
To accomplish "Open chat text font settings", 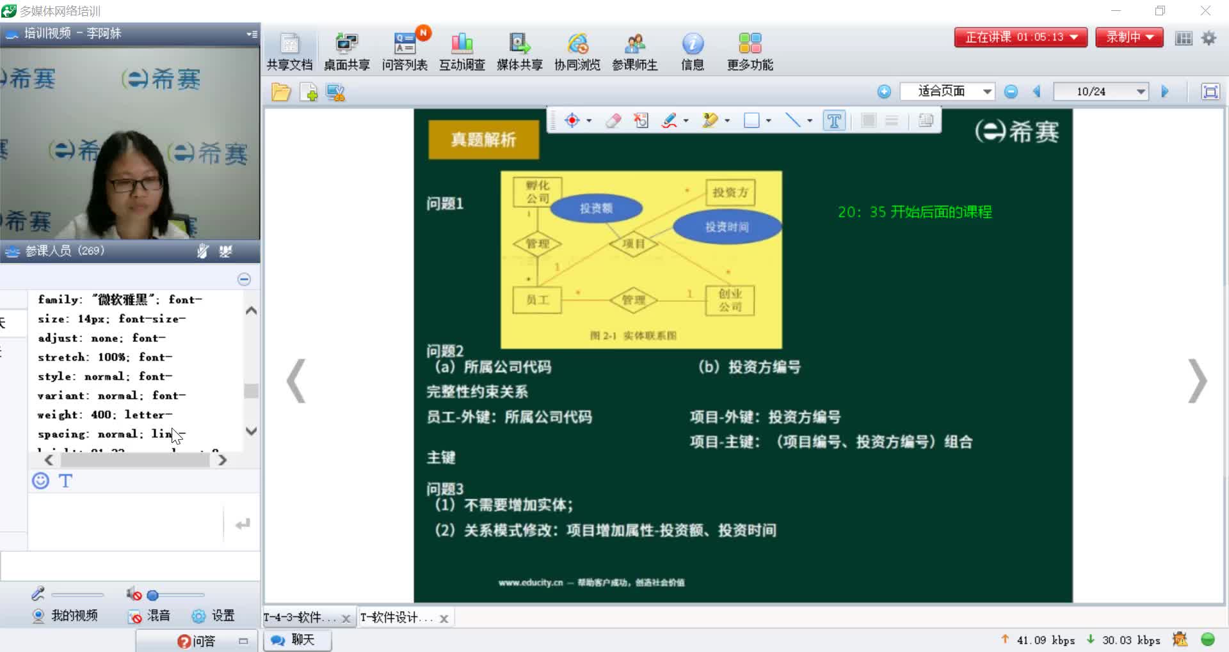I will (65, 481).
